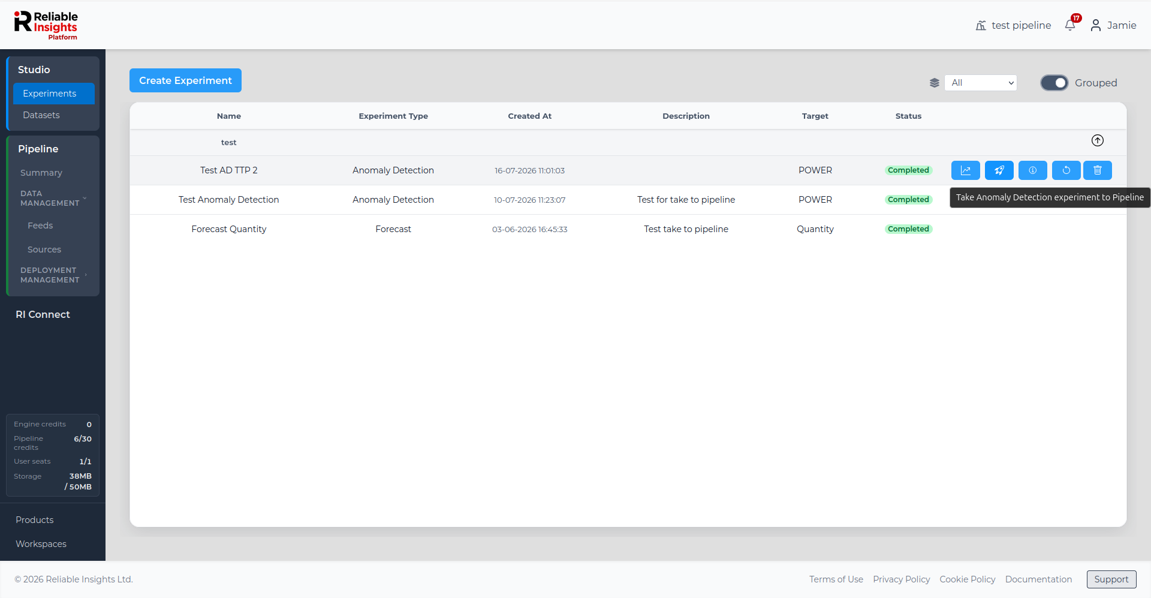Click description 'Test take to pipeline'
This screenshot has width=1151, height=598.
tap(686, 229)
